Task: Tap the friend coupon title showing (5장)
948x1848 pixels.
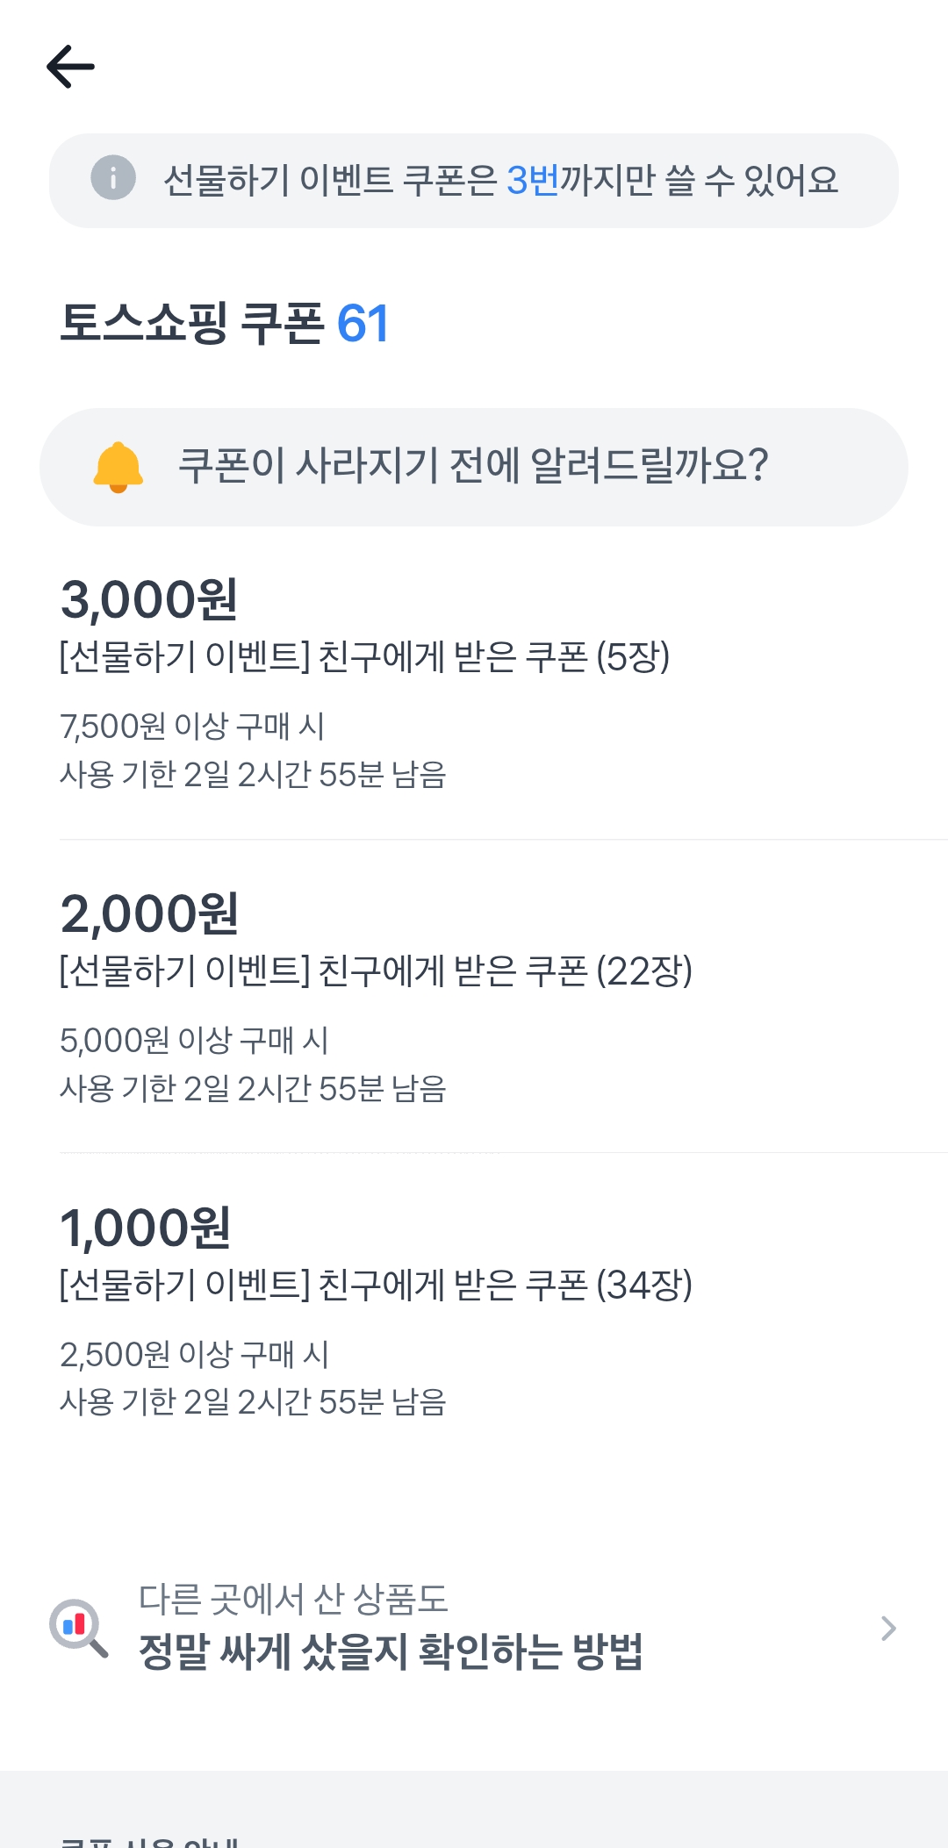Action: 364,657
